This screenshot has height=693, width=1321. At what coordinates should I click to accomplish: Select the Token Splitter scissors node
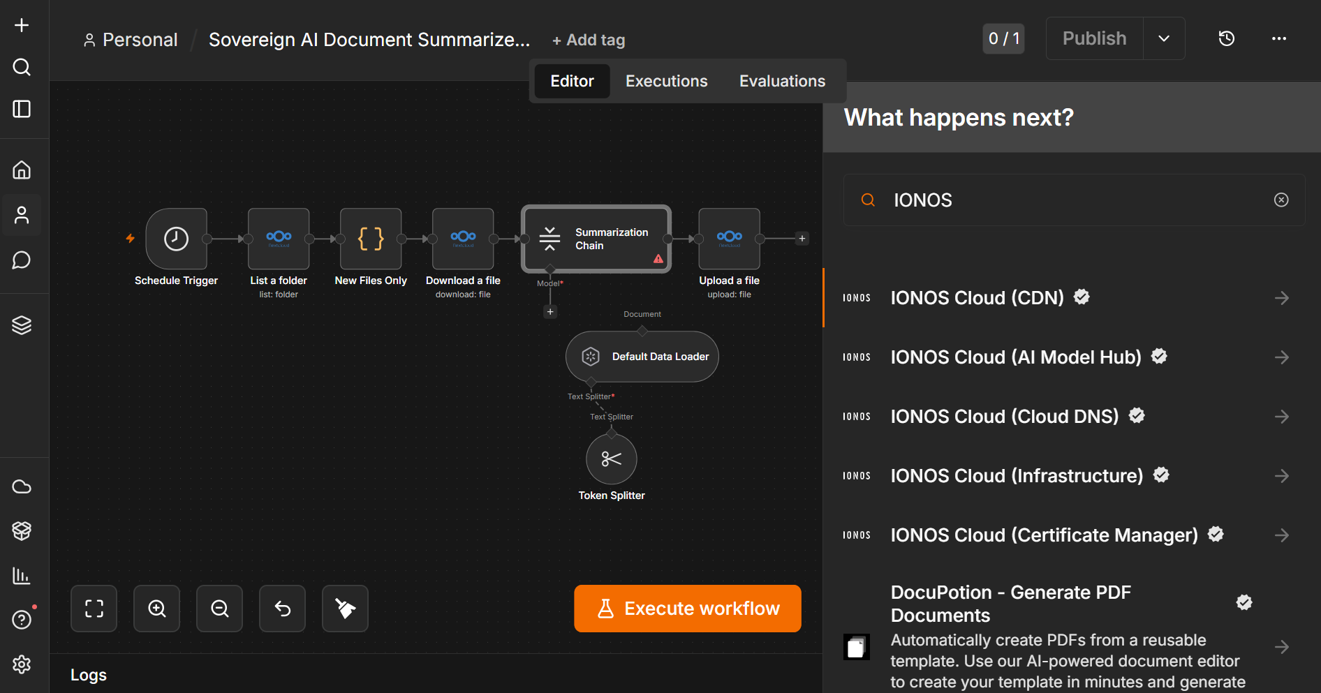click(x=612, y=459)
